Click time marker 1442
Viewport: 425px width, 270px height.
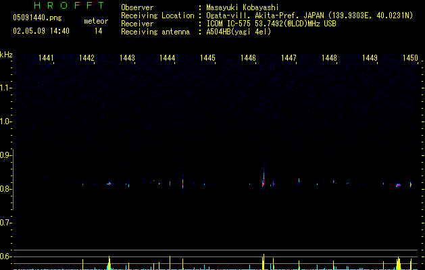(x=86, y=58)
